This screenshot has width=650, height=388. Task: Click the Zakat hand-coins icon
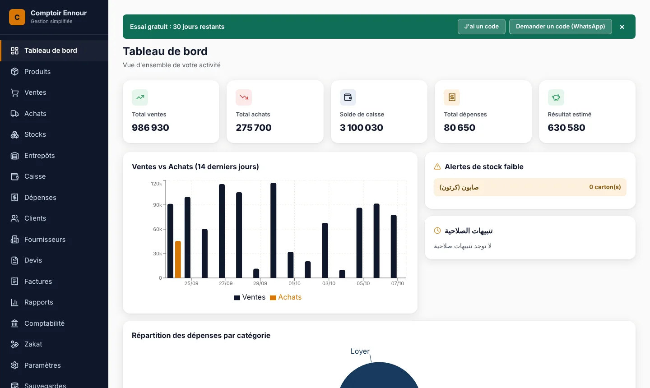point(15,344)
